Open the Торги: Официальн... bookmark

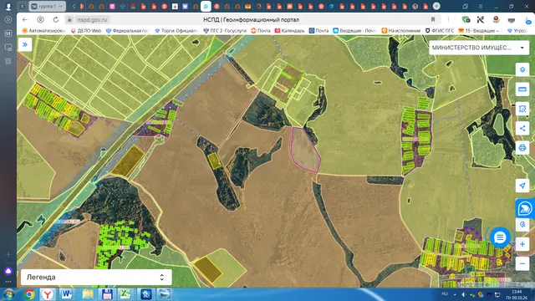[176, 31]
